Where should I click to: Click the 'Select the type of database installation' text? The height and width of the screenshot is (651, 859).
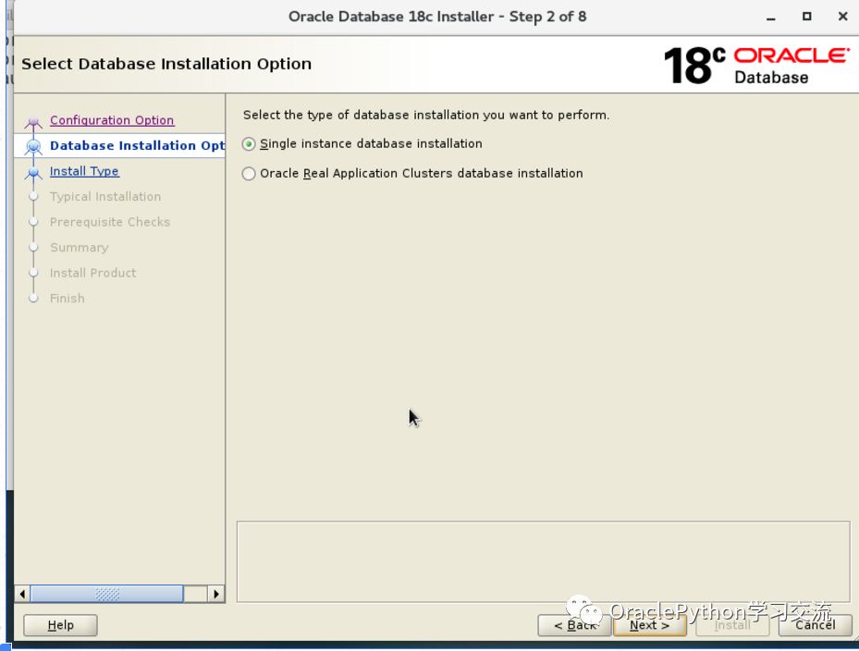(x=426, y=115)
